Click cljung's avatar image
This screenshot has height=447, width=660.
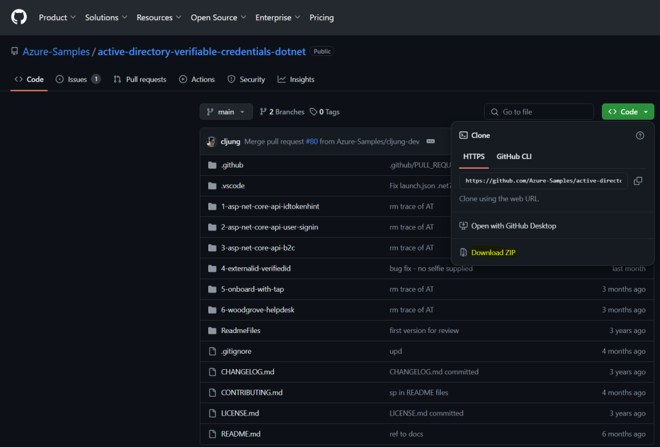[211, 141]
